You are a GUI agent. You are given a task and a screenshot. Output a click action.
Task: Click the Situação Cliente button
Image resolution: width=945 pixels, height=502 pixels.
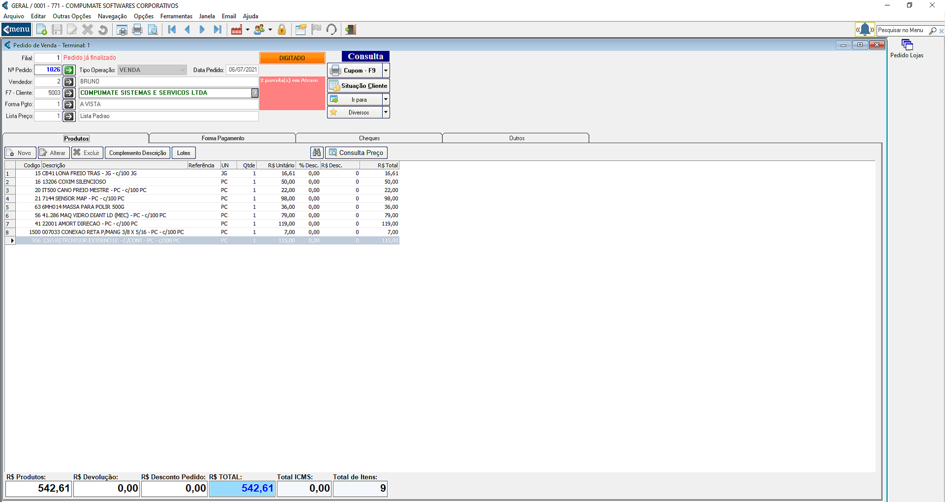pos(358,86)
